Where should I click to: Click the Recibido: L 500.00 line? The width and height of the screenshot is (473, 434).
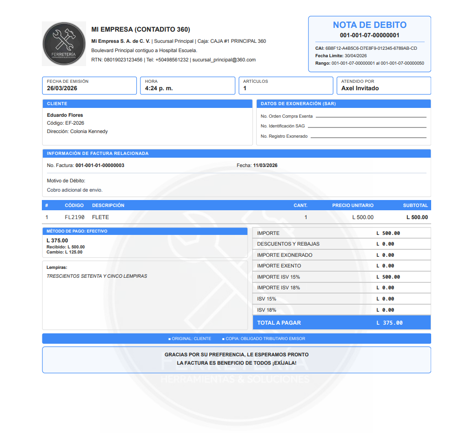coord(66,247)
